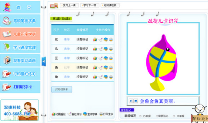Look up 花 in dictionary icon
Viewport: 208px width, 123px height.
(106, 39)
